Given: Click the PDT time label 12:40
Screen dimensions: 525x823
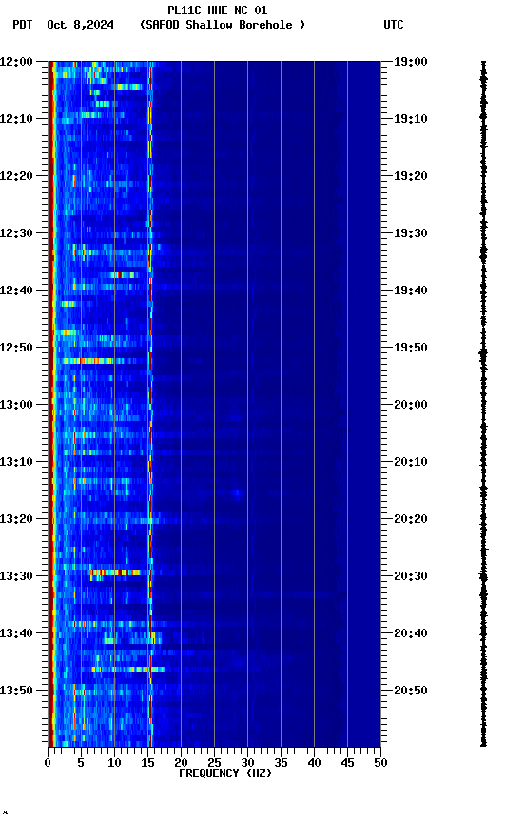Looking at the screenshot, I should click(x=16, y=291).
